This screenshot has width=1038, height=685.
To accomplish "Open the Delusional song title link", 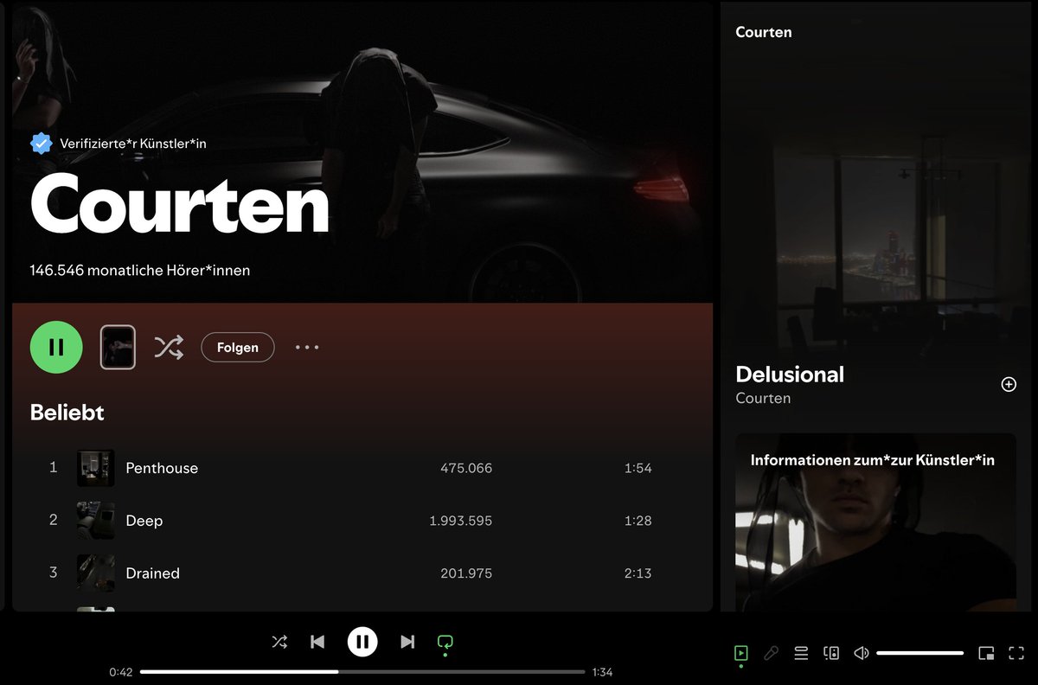I will click(790, 375).
